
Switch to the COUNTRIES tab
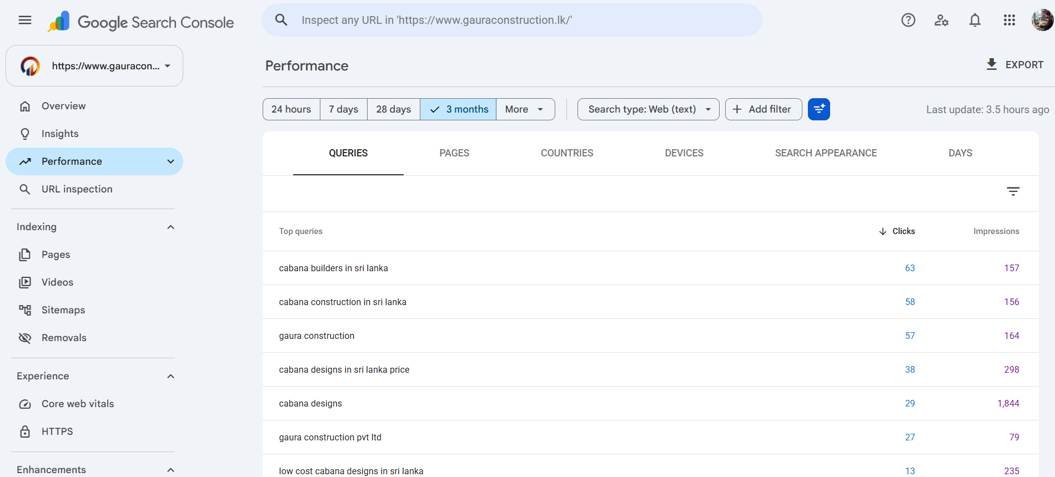tap(567, 153)
